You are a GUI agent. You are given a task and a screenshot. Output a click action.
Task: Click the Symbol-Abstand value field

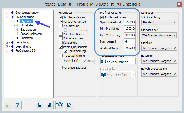click(x=130, y=22)
